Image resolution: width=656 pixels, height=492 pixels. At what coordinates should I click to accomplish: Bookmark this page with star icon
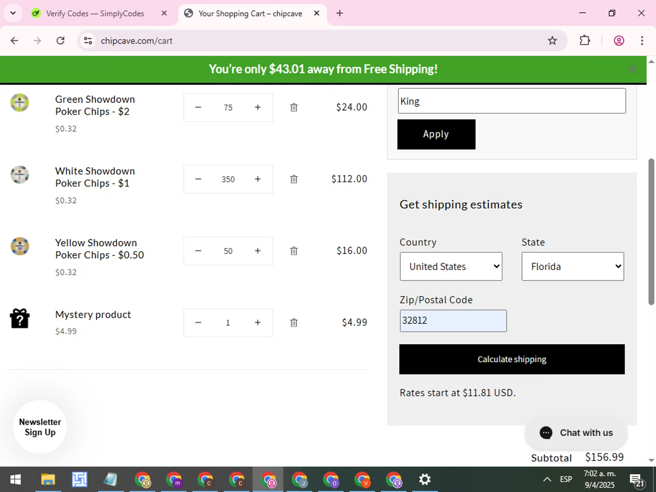[x=552, y=41]
